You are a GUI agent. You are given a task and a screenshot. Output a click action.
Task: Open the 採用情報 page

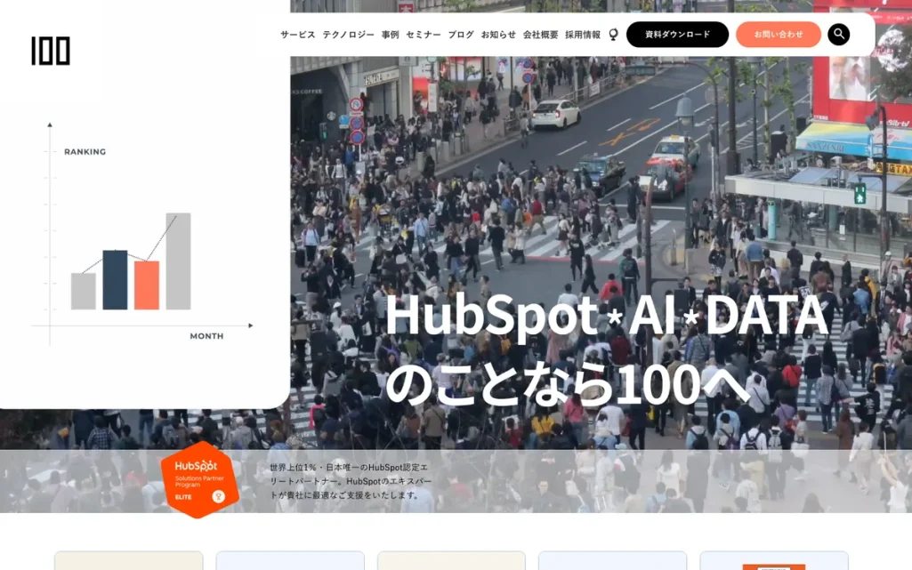pos(583,35)
